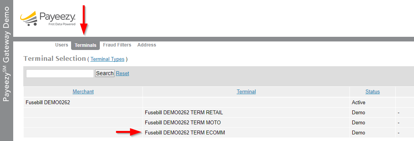This screenshot has height=141, width=414.
Task: Select the Terminals tab
Action: [85, 45]
